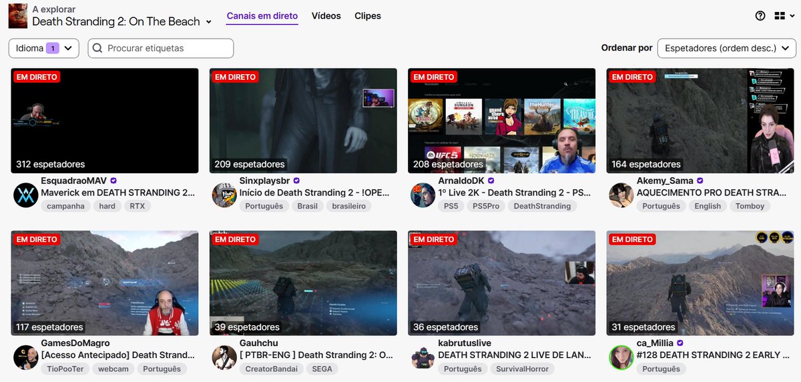Image resolution: width=801 pixels, height=382 pixels.
Task: Open ArnaldoDK channel avatar
Action: (x=423, y=195)
